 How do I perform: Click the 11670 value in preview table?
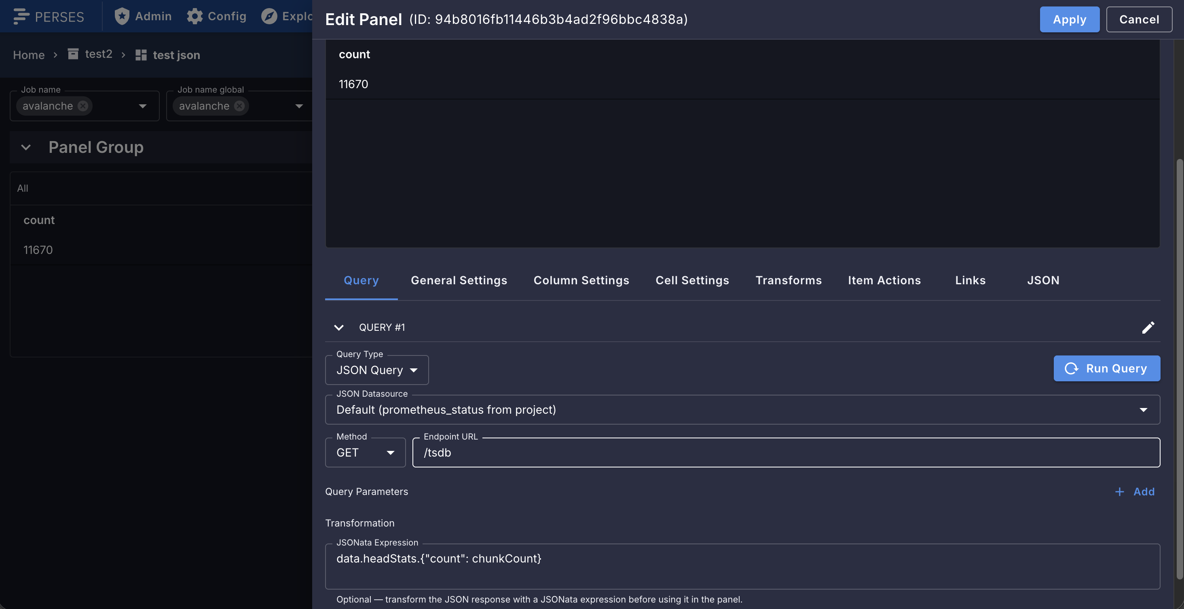click(353, 84)
